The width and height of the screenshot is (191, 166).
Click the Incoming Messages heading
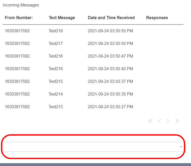pyautogui.click(x=21, y=5)
